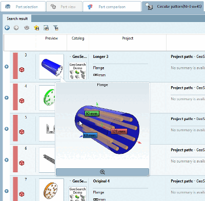The image size is (205, 201).
Task: Click the Longer 3 project name
Action: pyautogui.click(x=100, y=56)
